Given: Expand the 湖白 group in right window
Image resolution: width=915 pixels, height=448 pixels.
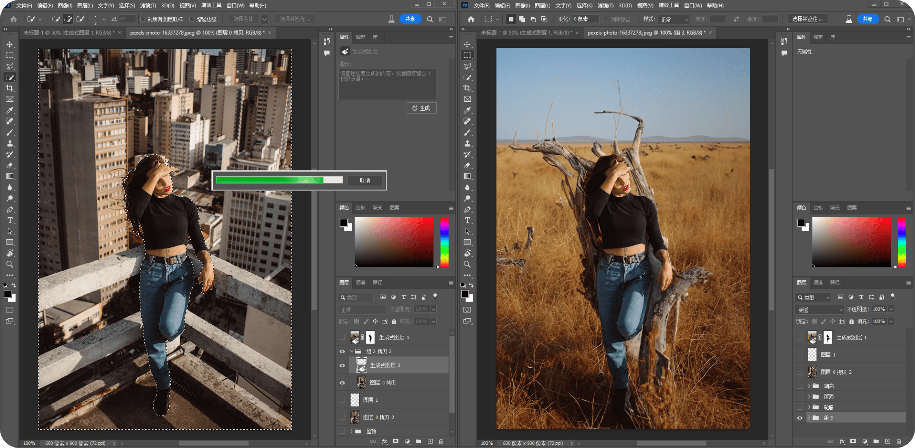Looking at the screenshot, I should [809, 386].
